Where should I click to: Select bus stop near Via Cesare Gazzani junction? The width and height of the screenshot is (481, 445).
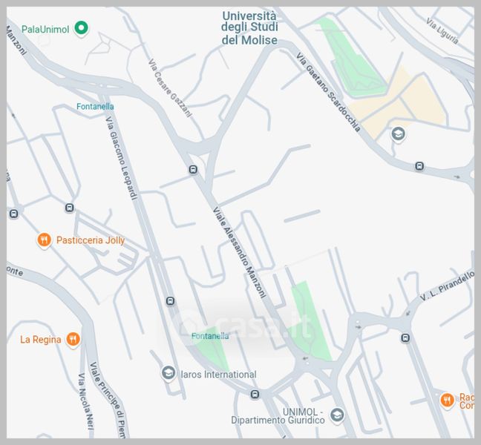pos(193,170)
